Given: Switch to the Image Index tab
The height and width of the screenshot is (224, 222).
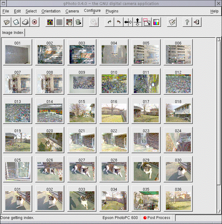Looking at the screenshot, I should tap(12, 33).
